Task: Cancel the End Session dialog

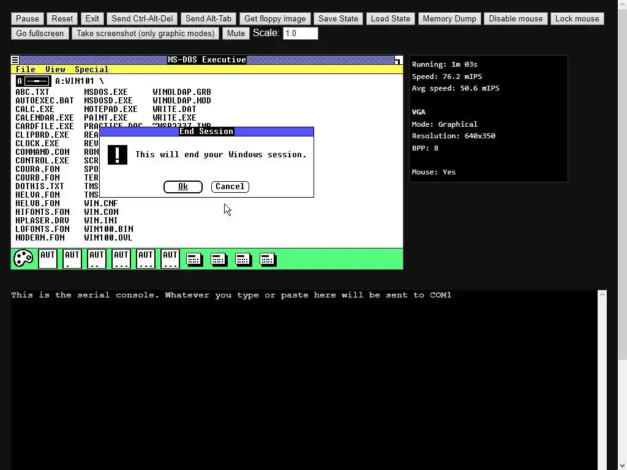Action: click(230, 187)
